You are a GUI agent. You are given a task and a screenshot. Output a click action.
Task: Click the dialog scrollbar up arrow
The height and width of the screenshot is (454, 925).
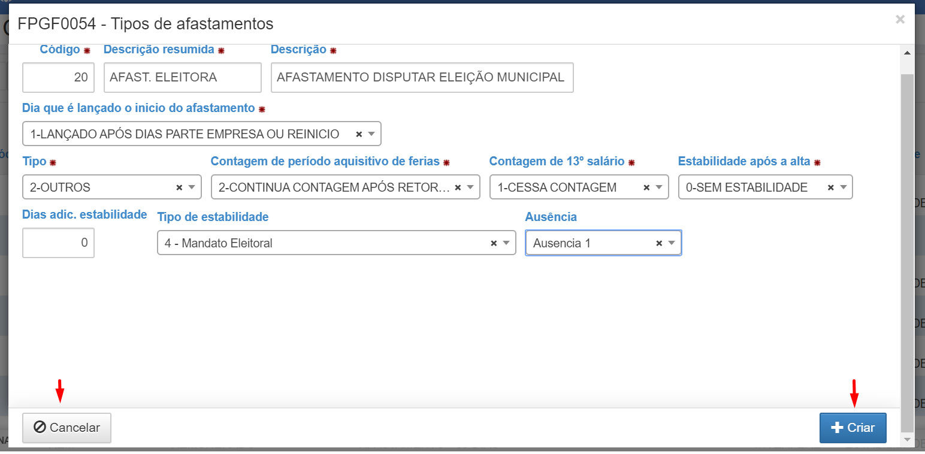(x=907, y=53)
